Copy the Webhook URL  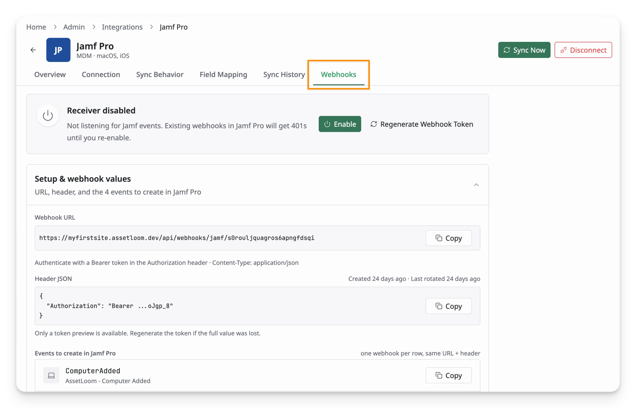(448, 238)
